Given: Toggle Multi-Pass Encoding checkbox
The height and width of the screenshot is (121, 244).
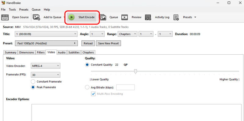Looking at the screenshot, I should [93, 94].
